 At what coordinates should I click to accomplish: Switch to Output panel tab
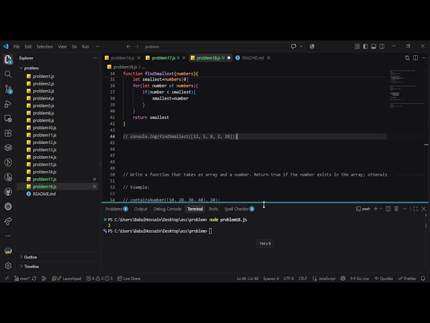(x=140, y=209)
